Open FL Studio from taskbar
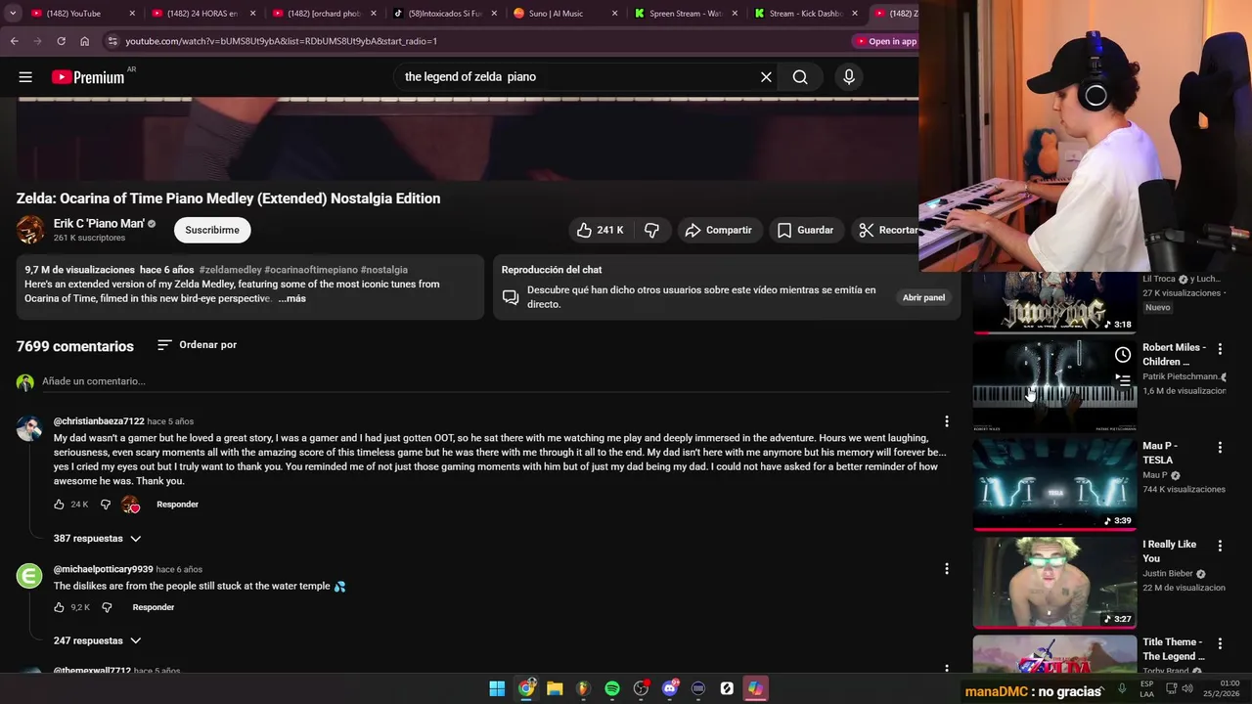The image size is (1252, 704). pos(583,688)
